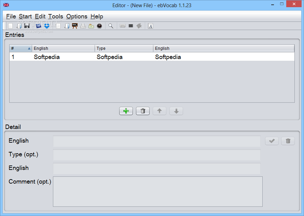Click the second blank page icon after Dropbox
This screenshot has width=304, height=216.
[x=58, y=26]
